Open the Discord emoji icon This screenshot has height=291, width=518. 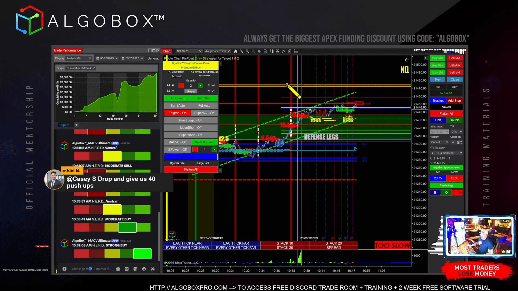pyautogui.click(x=144, y=269)
